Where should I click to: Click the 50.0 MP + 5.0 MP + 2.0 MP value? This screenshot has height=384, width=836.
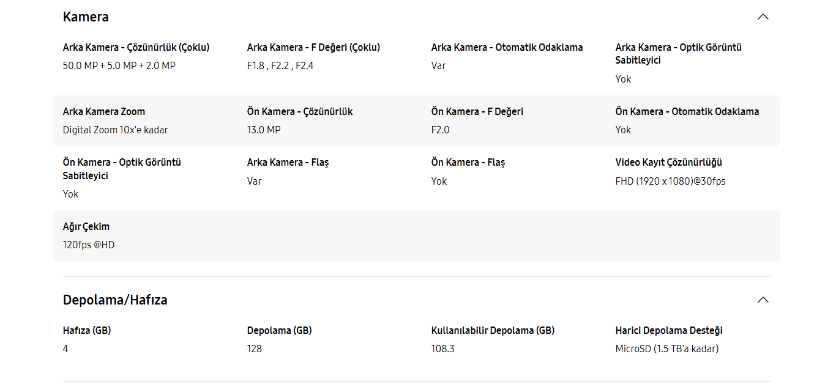click(119, 65)
